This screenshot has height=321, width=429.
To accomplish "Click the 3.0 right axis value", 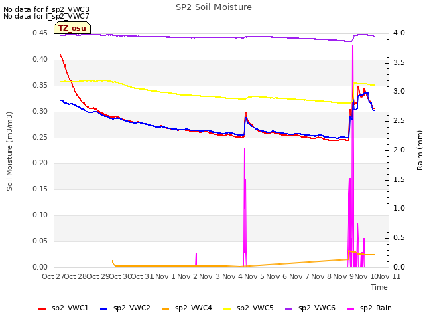I will pyautogui.click(x=399, y=91).
